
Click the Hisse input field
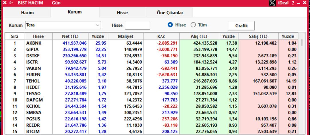[137, 25]
